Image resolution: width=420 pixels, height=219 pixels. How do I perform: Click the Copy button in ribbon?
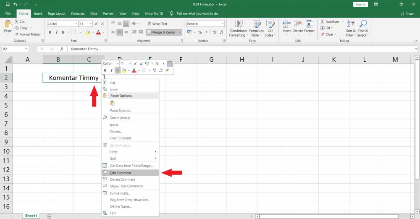tap(21, 28)
